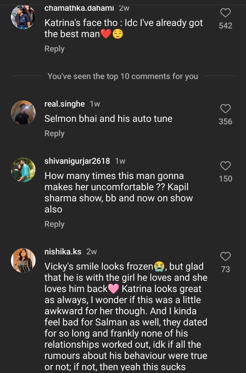View the 356 likes on real.singhe's comment
Screen dimensions: 246x373
pos(225,122)
